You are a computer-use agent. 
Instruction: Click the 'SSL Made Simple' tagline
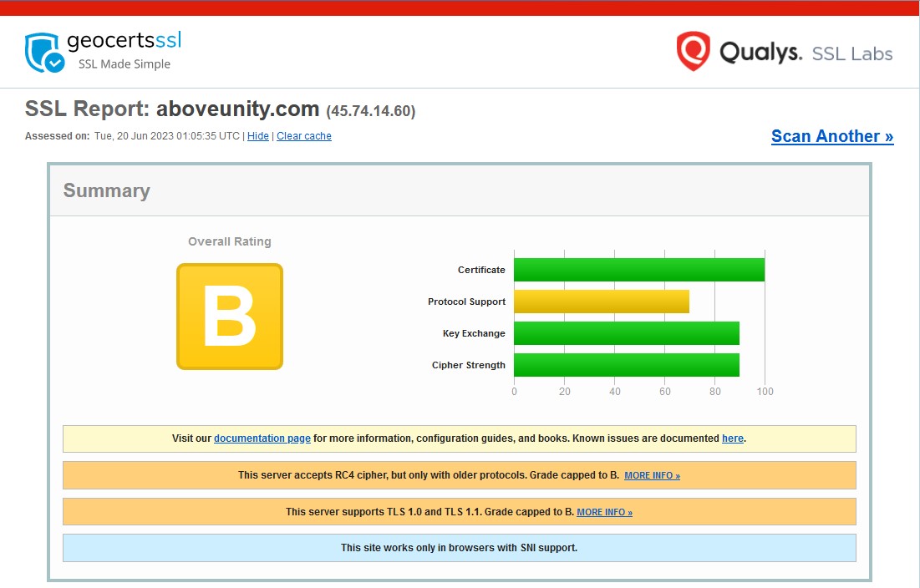tap(125, 64)
